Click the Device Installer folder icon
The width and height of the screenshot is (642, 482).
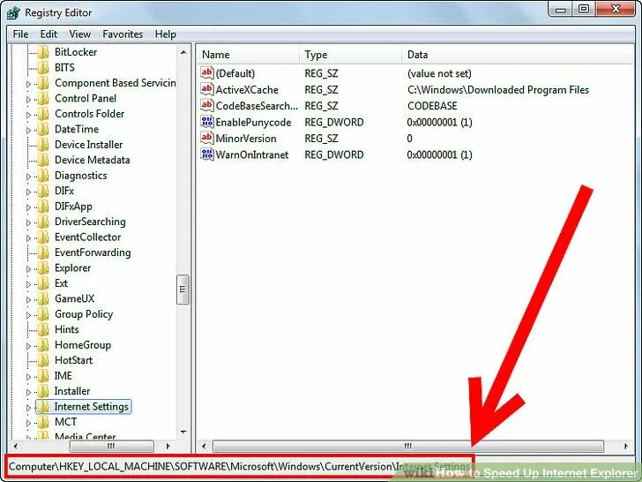coord(43,145)
